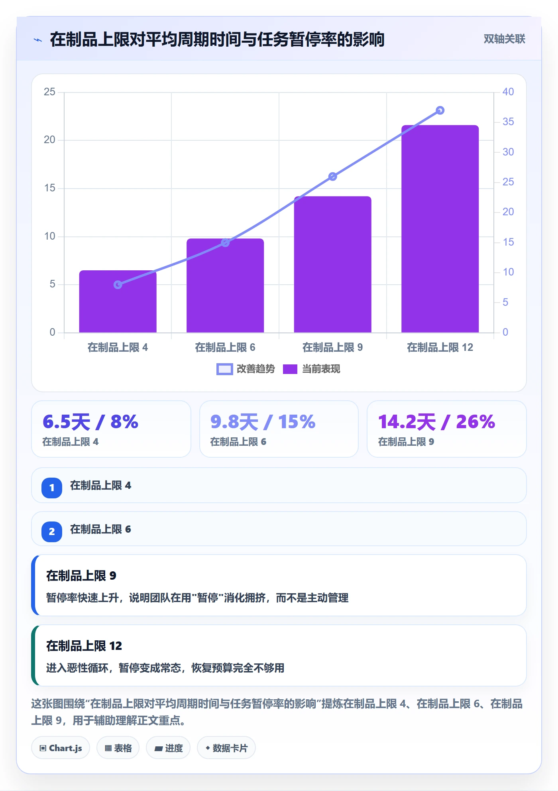Click the 改善趋势 legend color box
This screenshot has width=558, height=791.
click(x=224, y=369)
